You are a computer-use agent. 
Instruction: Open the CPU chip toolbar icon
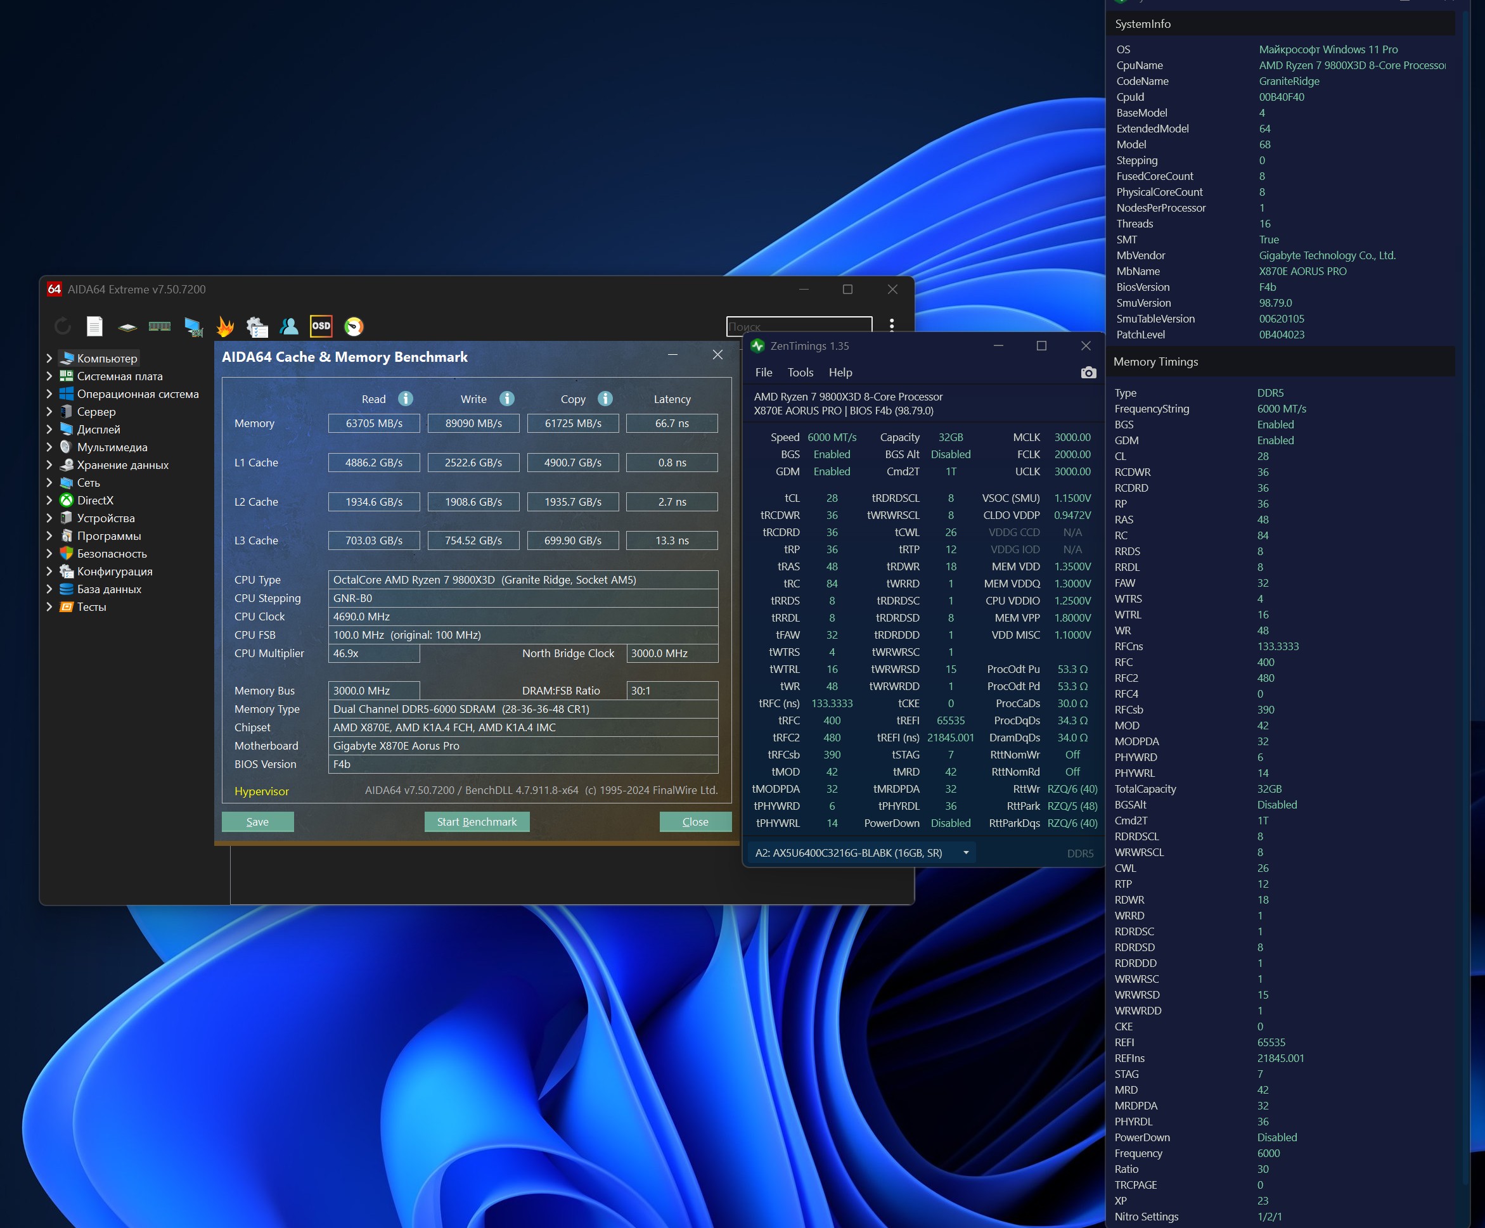[127, 326]
